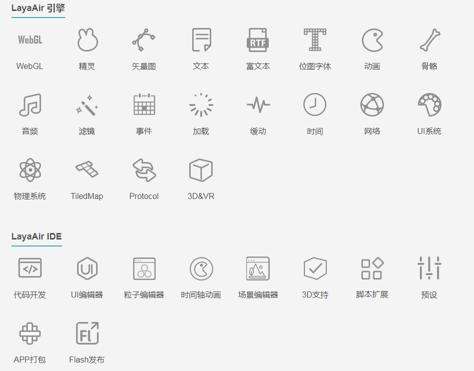Click the TiledMap text label
Viewport: 474px width, 371px height.
tap(87, 196)
